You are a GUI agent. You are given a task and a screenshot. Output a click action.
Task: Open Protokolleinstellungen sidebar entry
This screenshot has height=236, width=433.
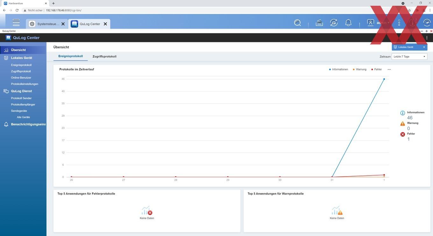click(25, 84)
